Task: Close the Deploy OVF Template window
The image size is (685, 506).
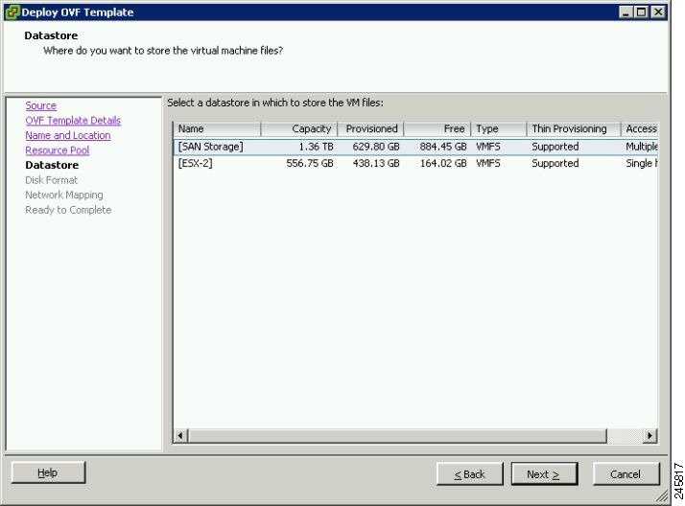Action: tap(658, 11)
